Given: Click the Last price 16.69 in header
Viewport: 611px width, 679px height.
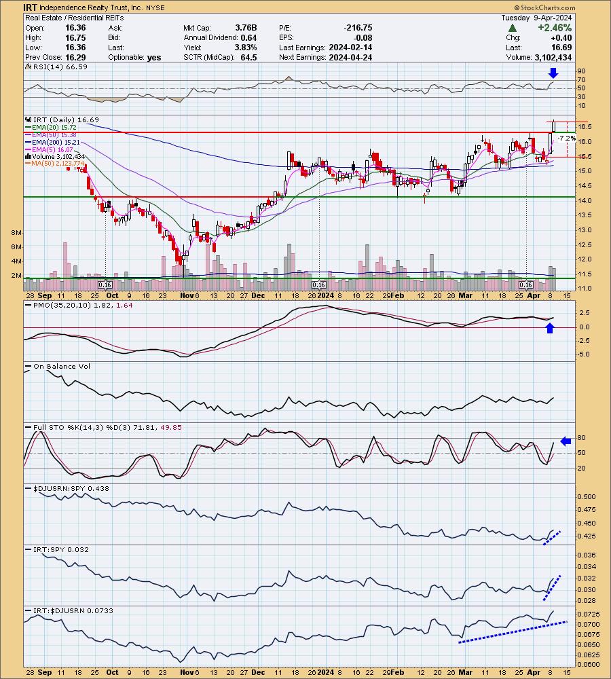Looking at the screenshot, I should click(x=561, y=48).
